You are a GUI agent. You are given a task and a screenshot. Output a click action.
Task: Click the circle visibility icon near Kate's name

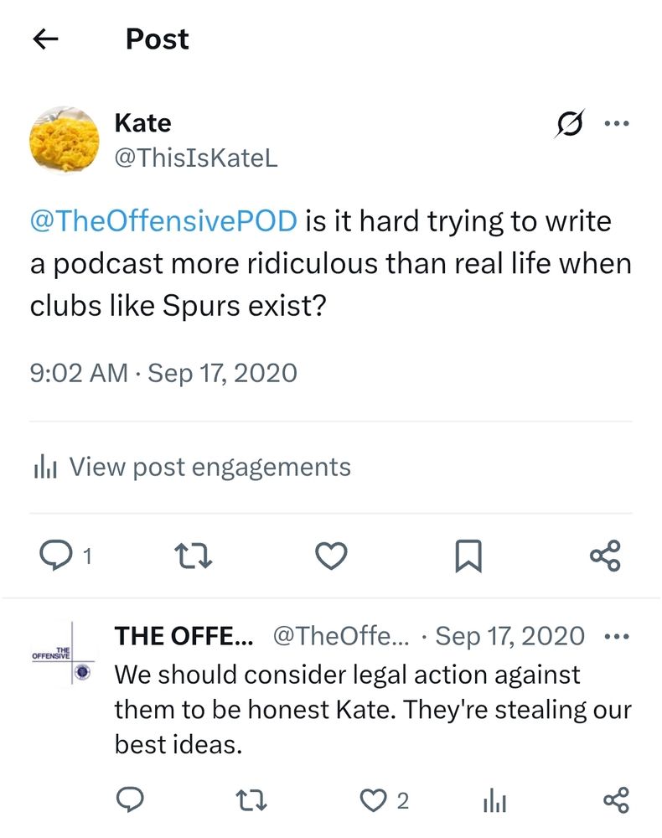click(568, 122)
